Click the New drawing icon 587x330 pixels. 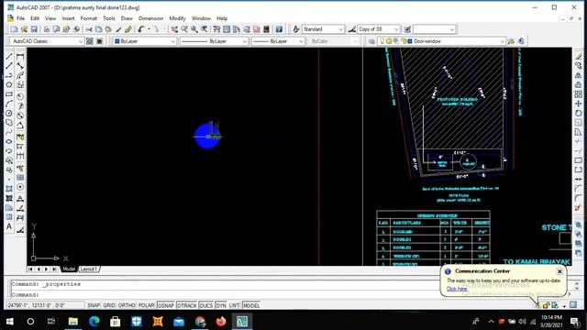point(15,29)
